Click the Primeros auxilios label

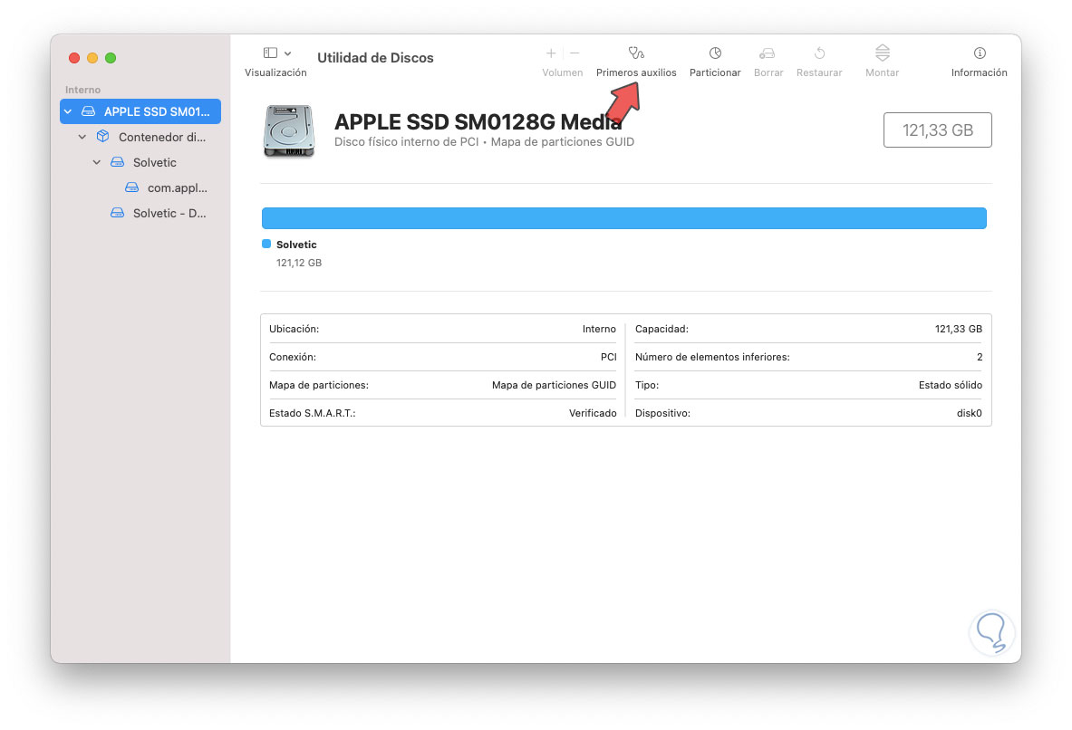coord(636,72)
